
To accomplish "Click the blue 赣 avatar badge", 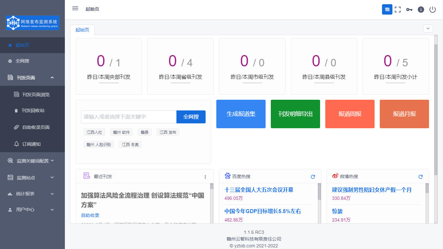I will 387,9.
